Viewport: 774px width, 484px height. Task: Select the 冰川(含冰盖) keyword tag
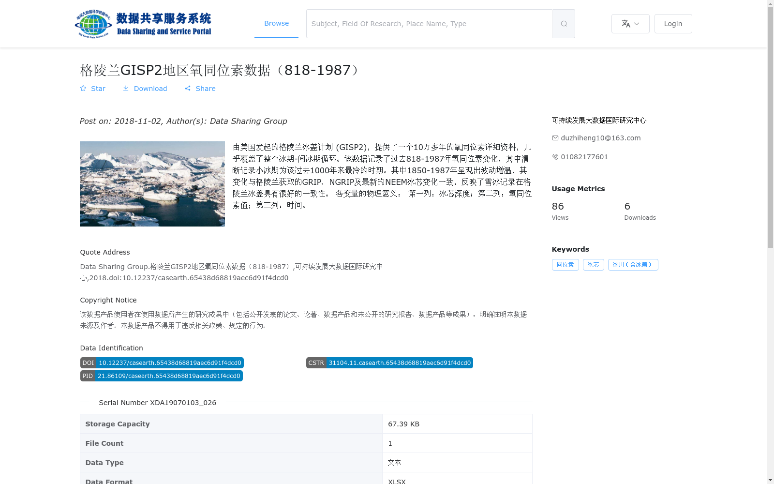pos(633,265)
